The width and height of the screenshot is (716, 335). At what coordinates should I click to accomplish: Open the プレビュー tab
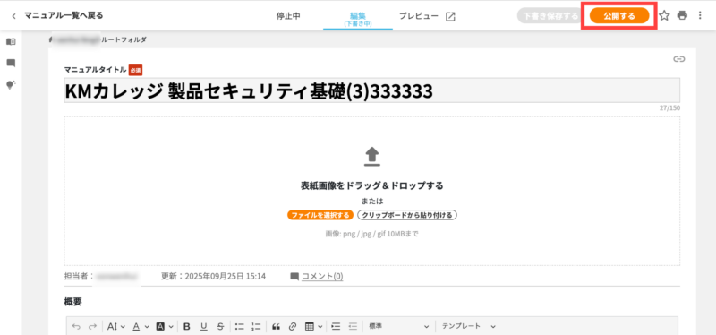418,16
